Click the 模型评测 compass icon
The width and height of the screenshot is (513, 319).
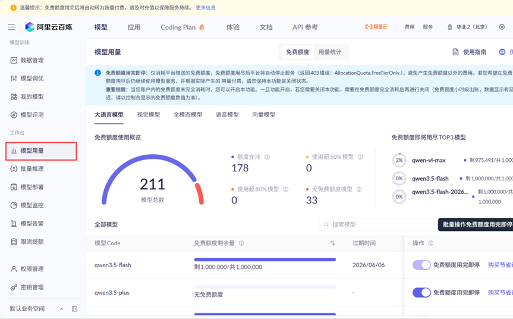(14, 115)
